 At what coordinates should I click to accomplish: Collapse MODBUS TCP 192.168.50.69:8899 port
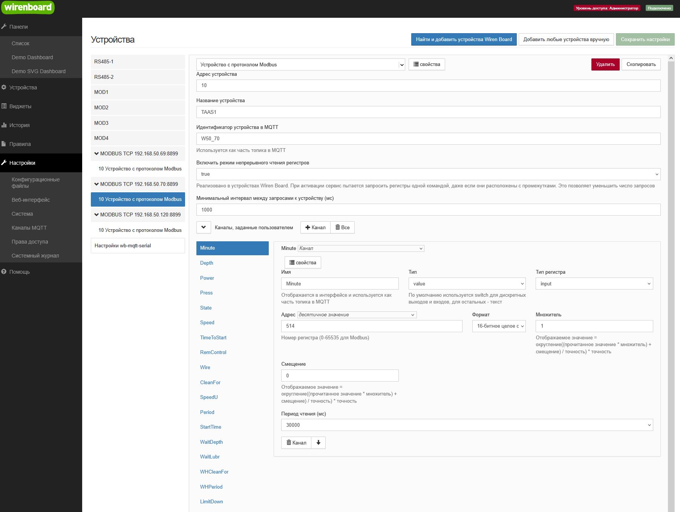(x=96, y=153)
